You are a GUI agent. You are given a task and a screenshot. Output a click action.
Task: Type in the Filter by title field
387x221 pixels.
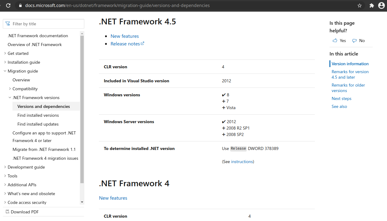46,24
